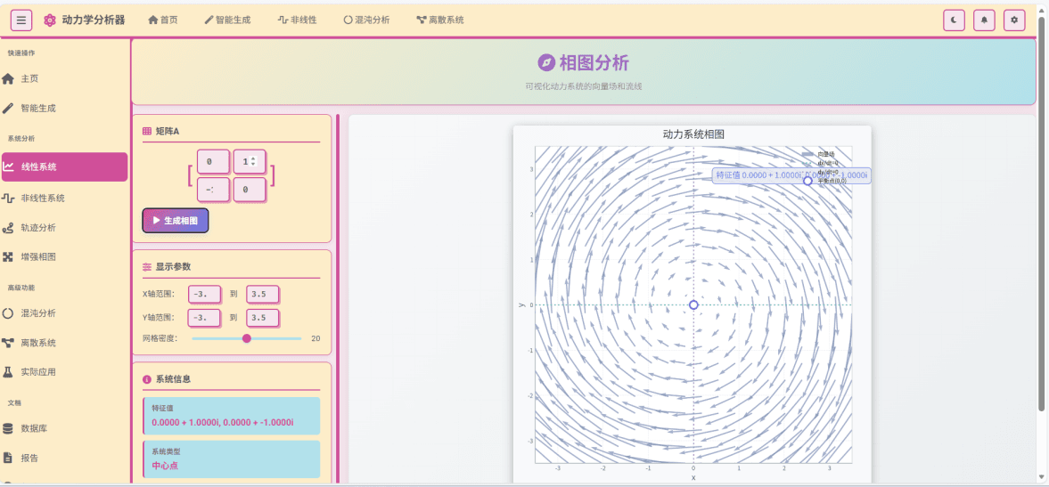Open 轨迹分析 text link in sidebar
The width and height of the screenshot is (1049, 487).
(38, 228)
